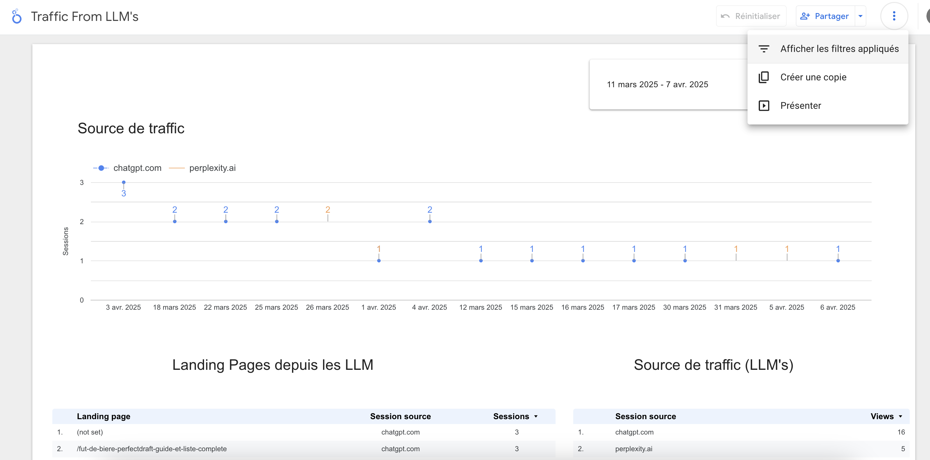
Task: Click the Partager share button
Action: point(825,16)
